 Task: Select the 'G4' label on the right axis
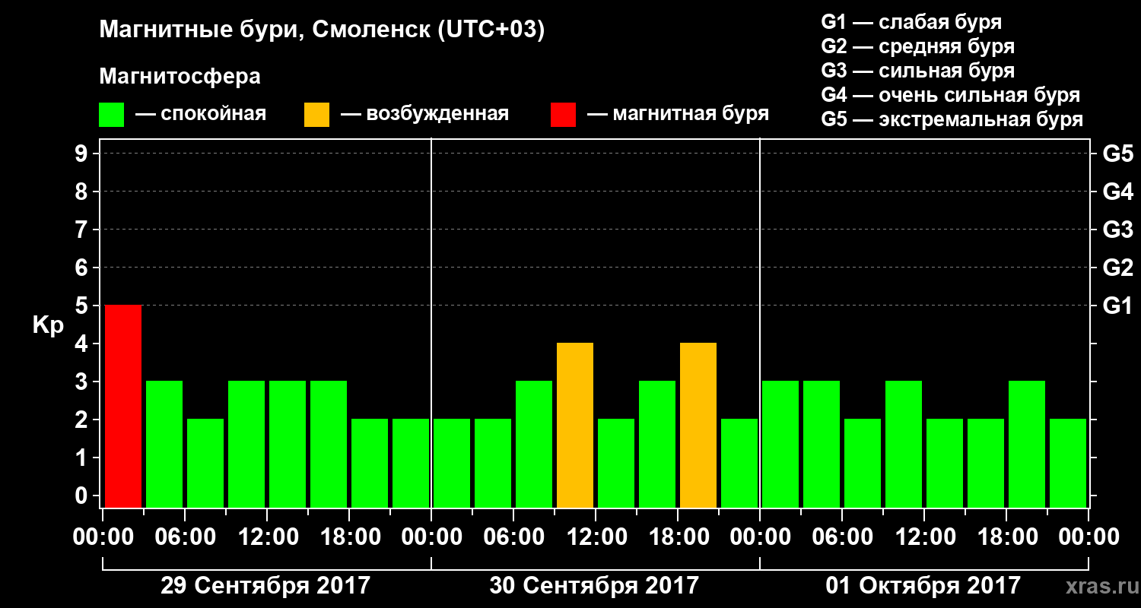1118,192
